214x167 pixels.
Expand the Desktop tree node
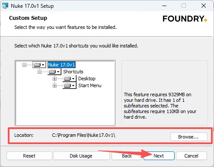[54, 79]
